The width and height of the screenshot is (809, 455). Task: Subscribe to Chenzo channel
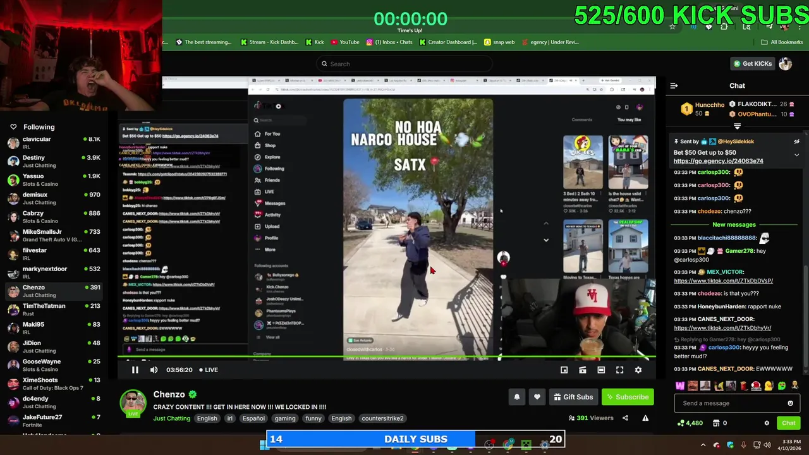[x=628, y=397]
